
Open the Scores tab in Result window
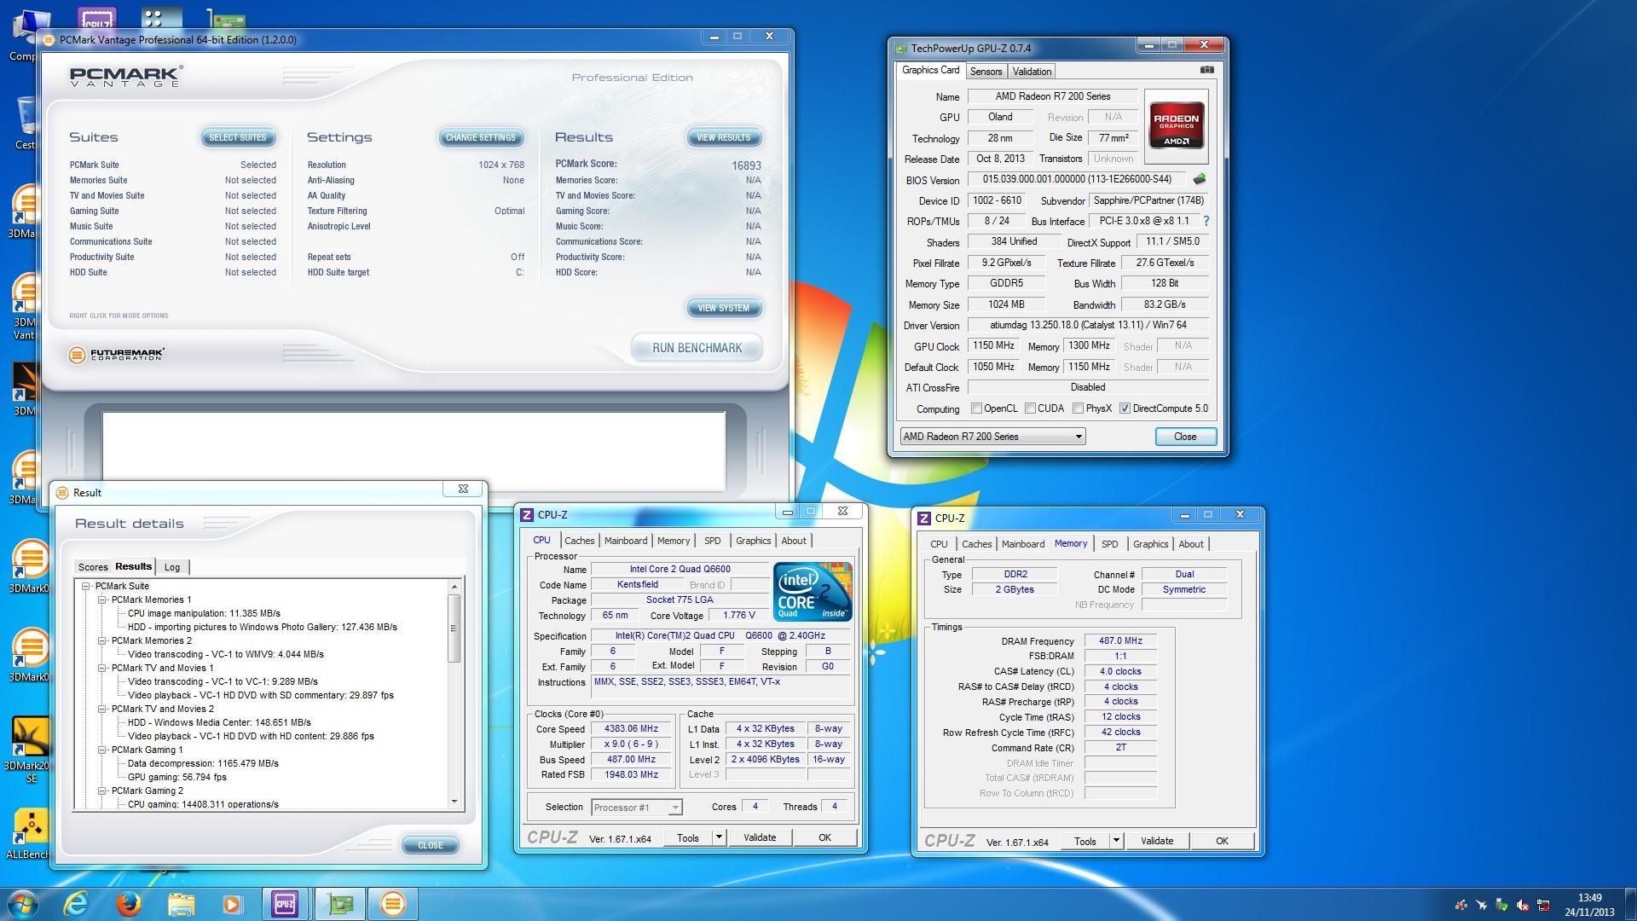pyautogui.click(x=93, y=567)
